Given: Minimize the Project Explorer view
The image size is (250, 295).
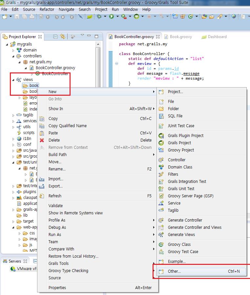Looking at the screenshot, I should (x=89, y=35).
